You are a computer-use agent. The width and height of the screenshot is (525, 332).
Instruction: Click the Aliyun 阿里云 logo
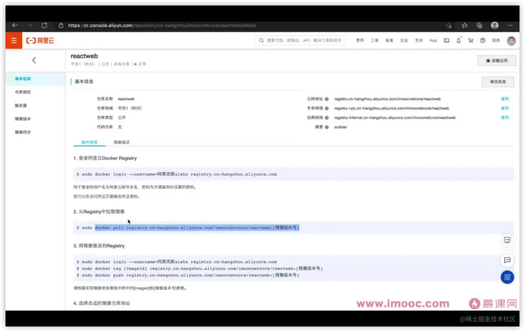40,41
